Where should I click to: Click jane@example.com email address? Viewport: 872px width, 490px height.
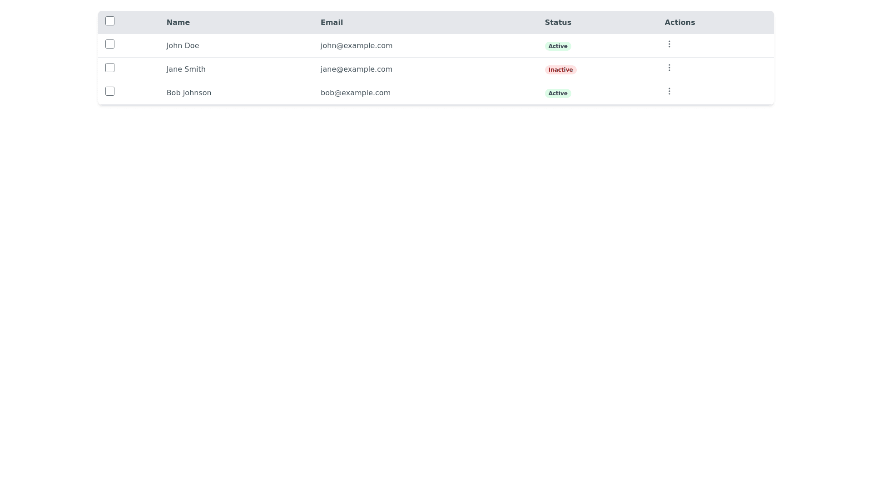356,69
